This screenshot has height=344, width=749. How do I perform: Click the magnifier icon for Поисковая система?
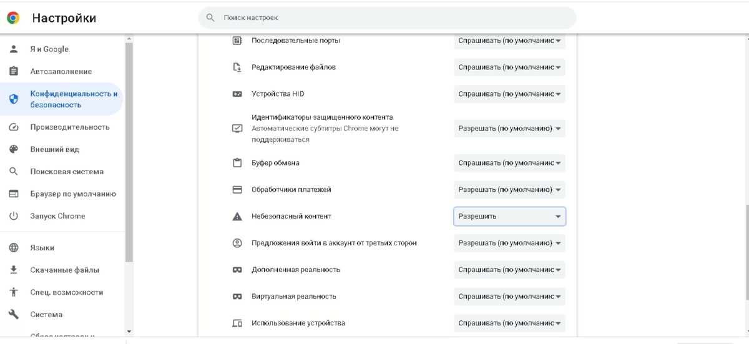[x=14, y=172]
